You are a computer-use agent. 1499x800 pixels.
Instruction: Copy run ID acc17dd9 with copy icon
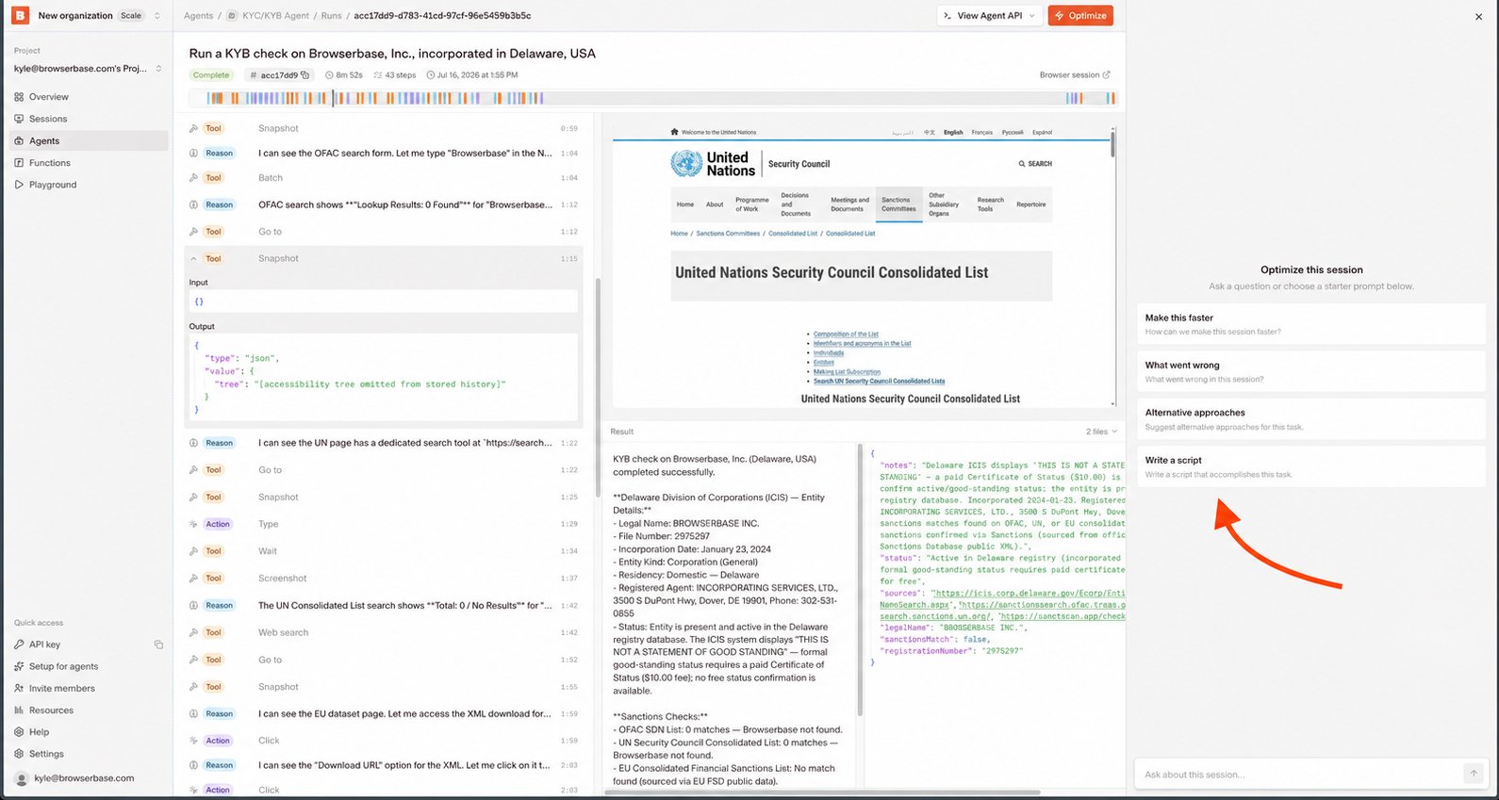pos(305,75)
